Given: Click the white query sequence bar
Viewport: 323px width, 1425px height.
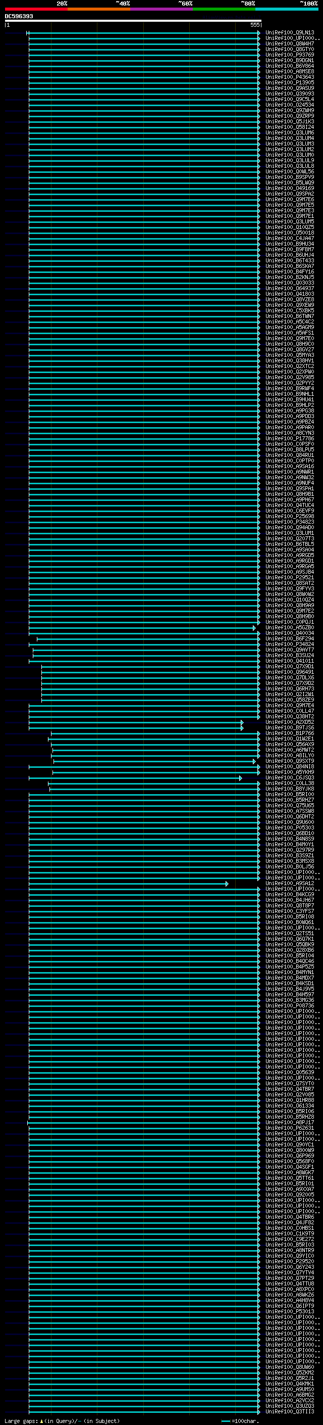Looking at the screenshot, I should [x=133, y=20].
